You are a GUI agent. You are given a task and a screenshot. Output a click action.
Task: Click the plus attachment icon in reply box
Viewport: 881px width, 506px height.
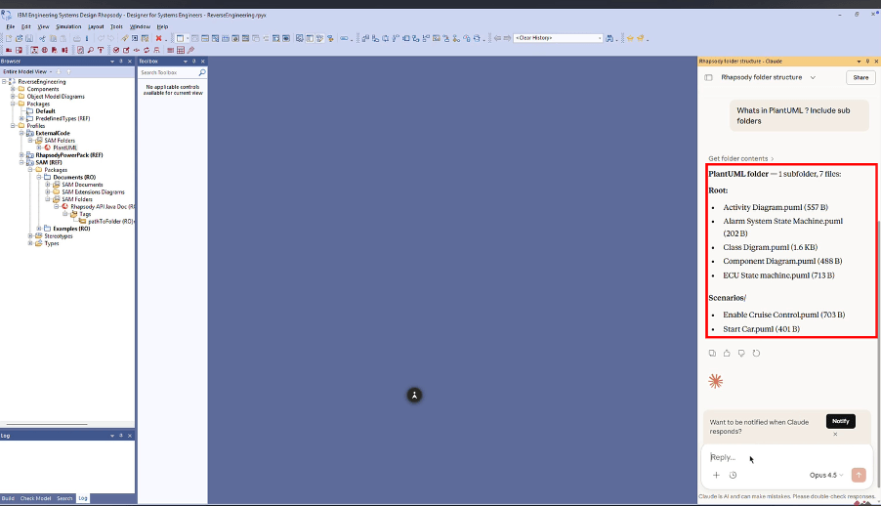716,475
